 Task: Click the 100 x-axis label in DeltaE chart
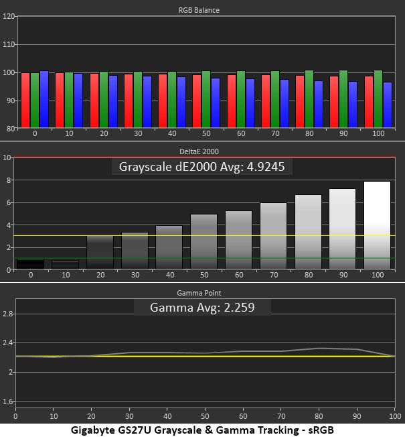tap(378, 275)
